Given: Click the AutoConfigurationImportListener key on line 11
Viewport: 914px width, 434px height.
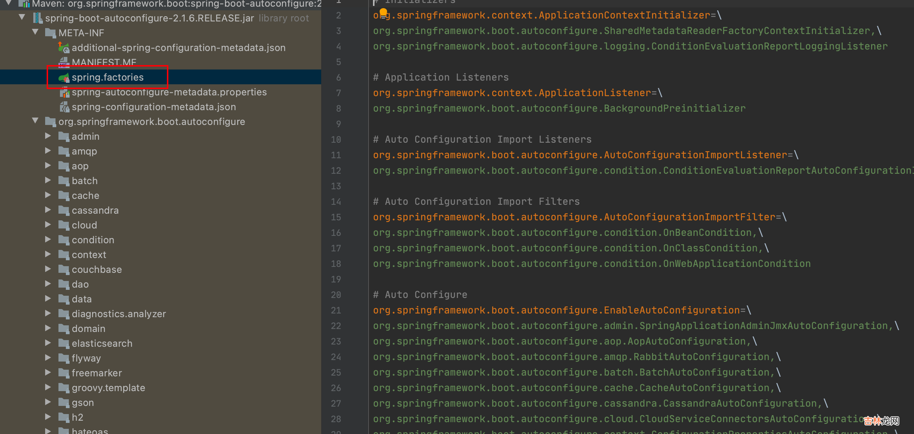Looking at the screenshot, I should point(580,155).
